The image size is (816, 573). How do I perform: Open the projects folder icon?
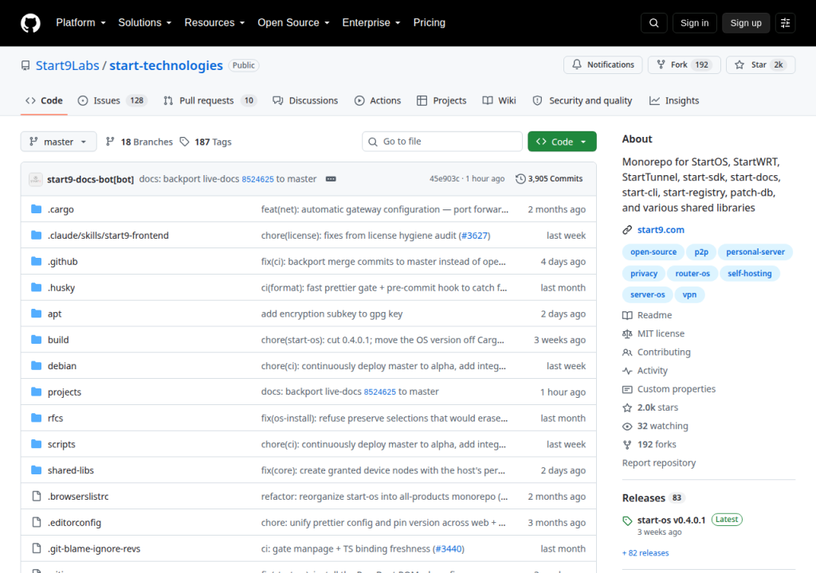tap(36, 392)
